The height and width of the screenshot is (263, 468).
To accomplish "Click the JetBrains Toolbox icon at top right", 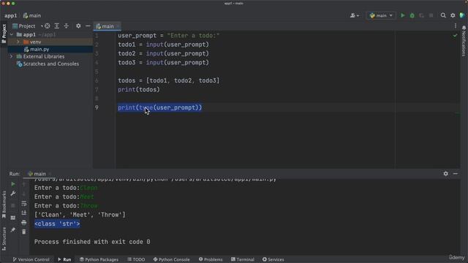I will (462, 15).
